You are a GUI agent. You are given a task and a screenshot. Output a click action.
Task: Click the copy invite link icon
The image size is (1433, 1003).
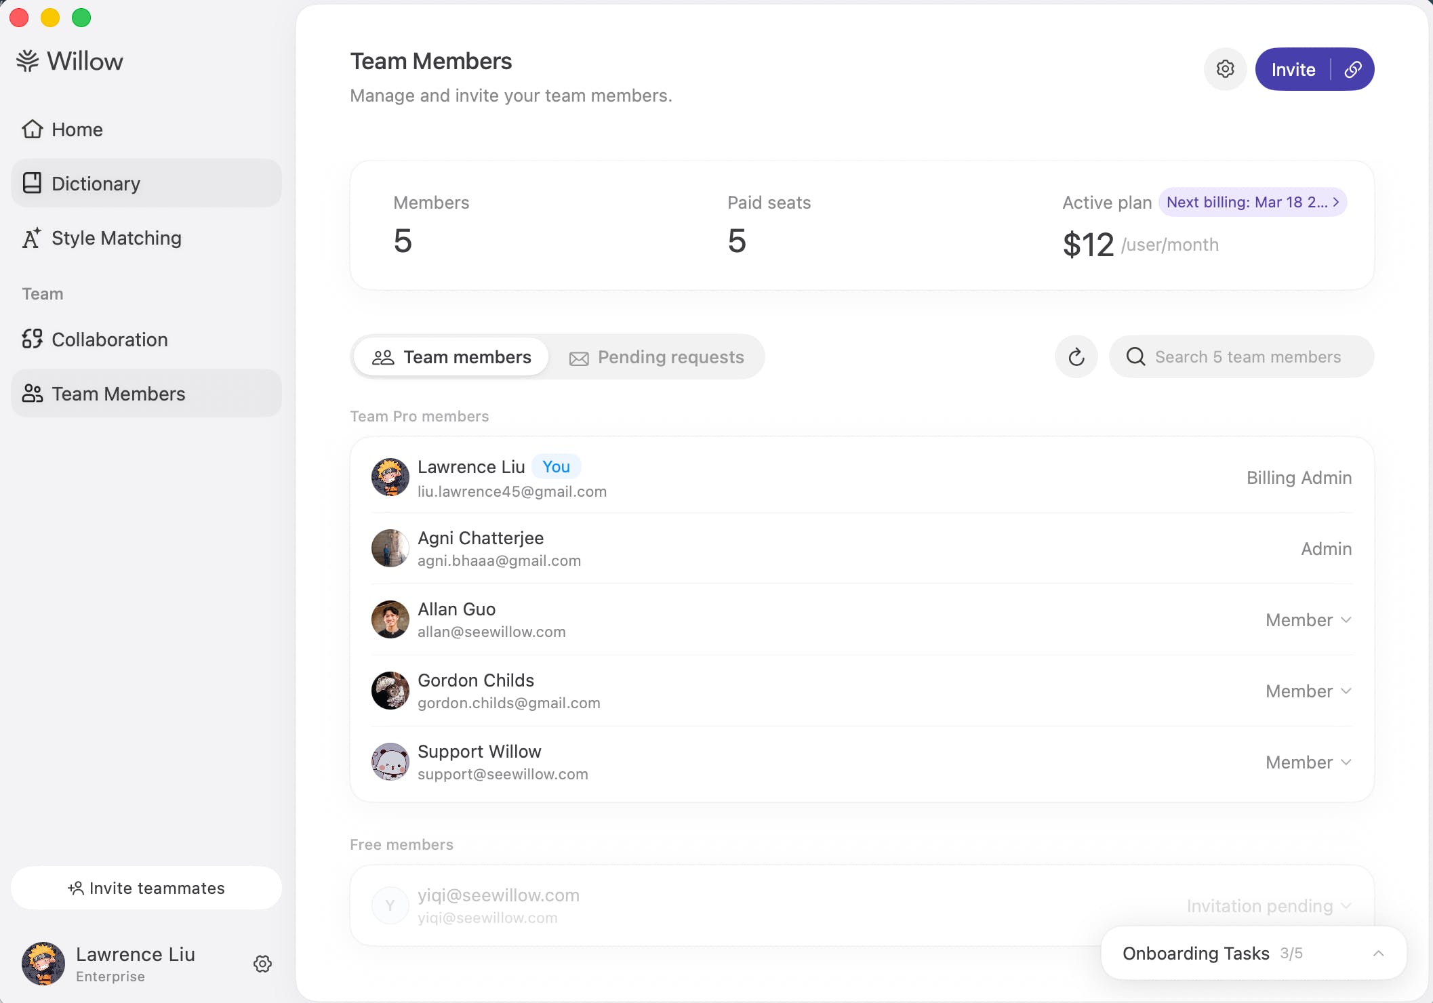pos(1353,69)
